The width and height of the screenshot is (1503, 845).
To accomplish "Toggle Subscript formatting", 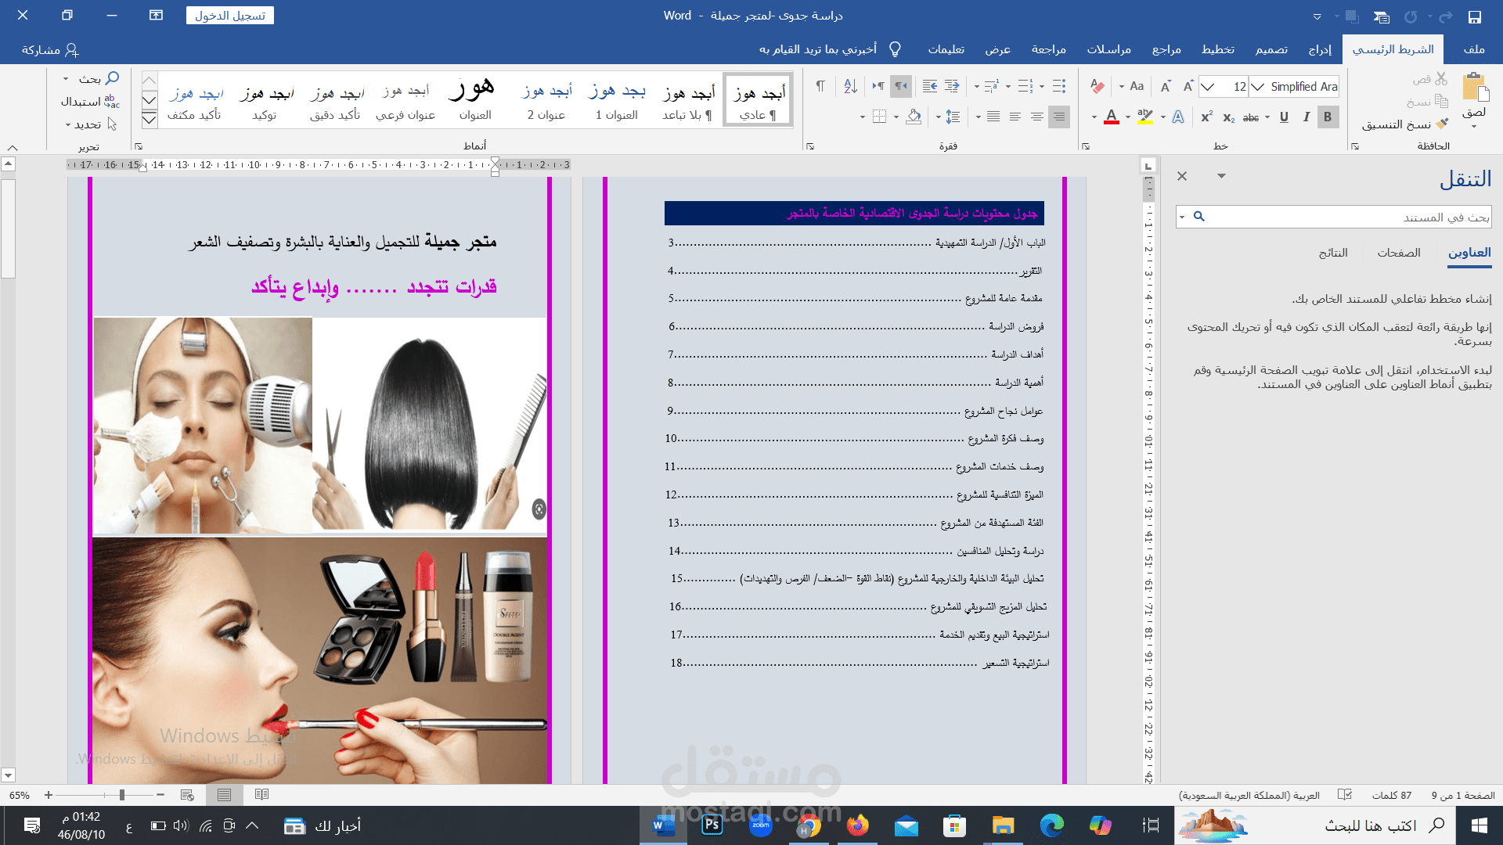I will coord(1228,117).
